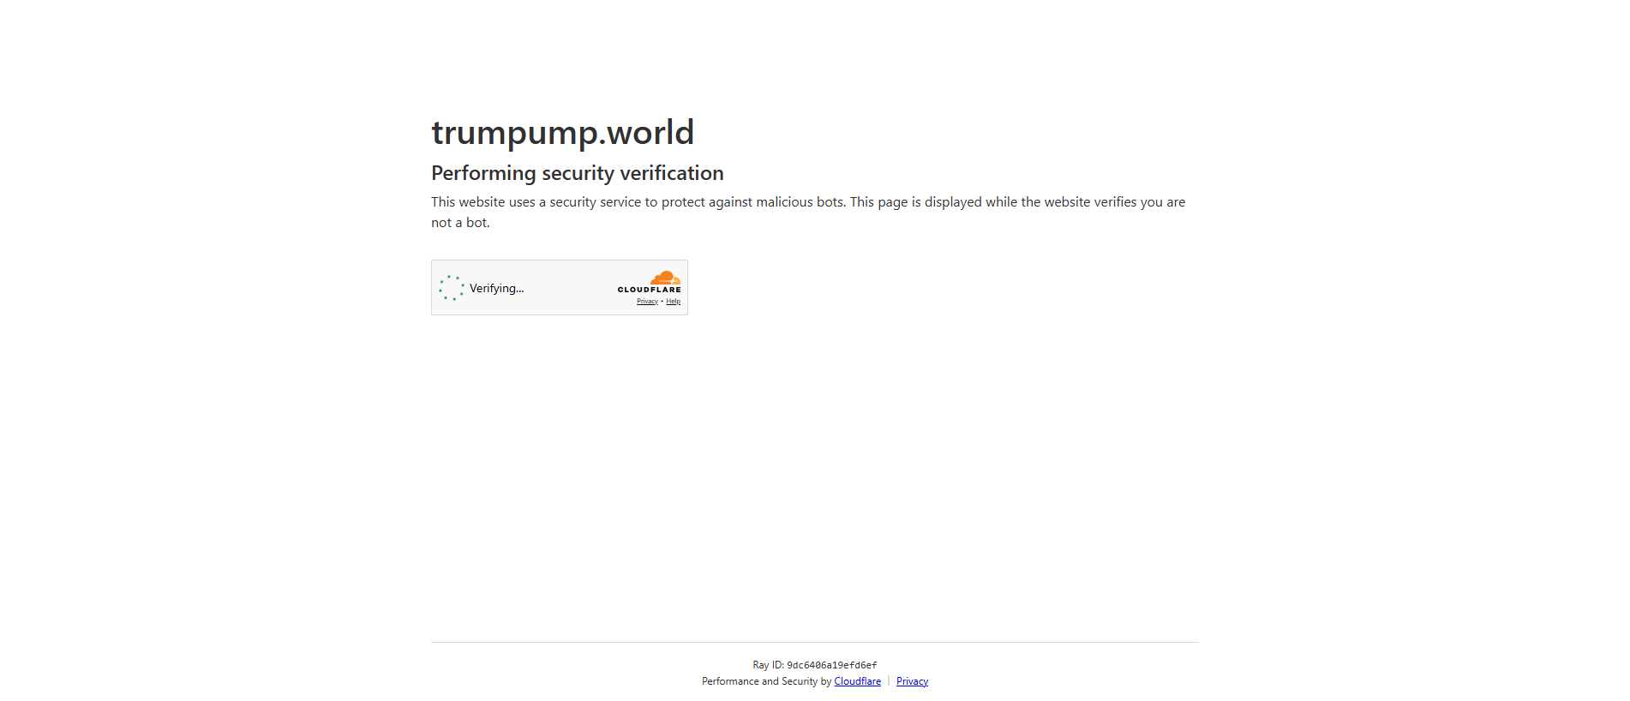Click the trumpump.world heading
Screen dimensions: 1630x701
click(x=562, y=132)
